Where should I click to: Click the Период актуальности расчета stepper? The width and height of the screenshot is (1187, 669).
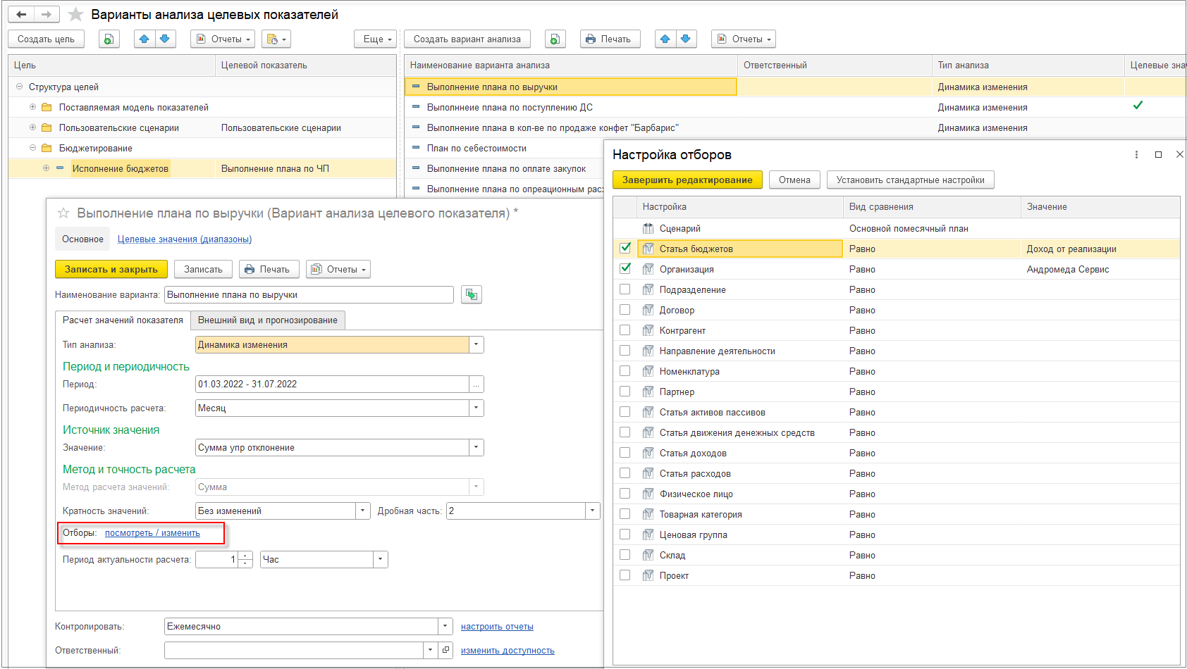(x=245, y=560)
